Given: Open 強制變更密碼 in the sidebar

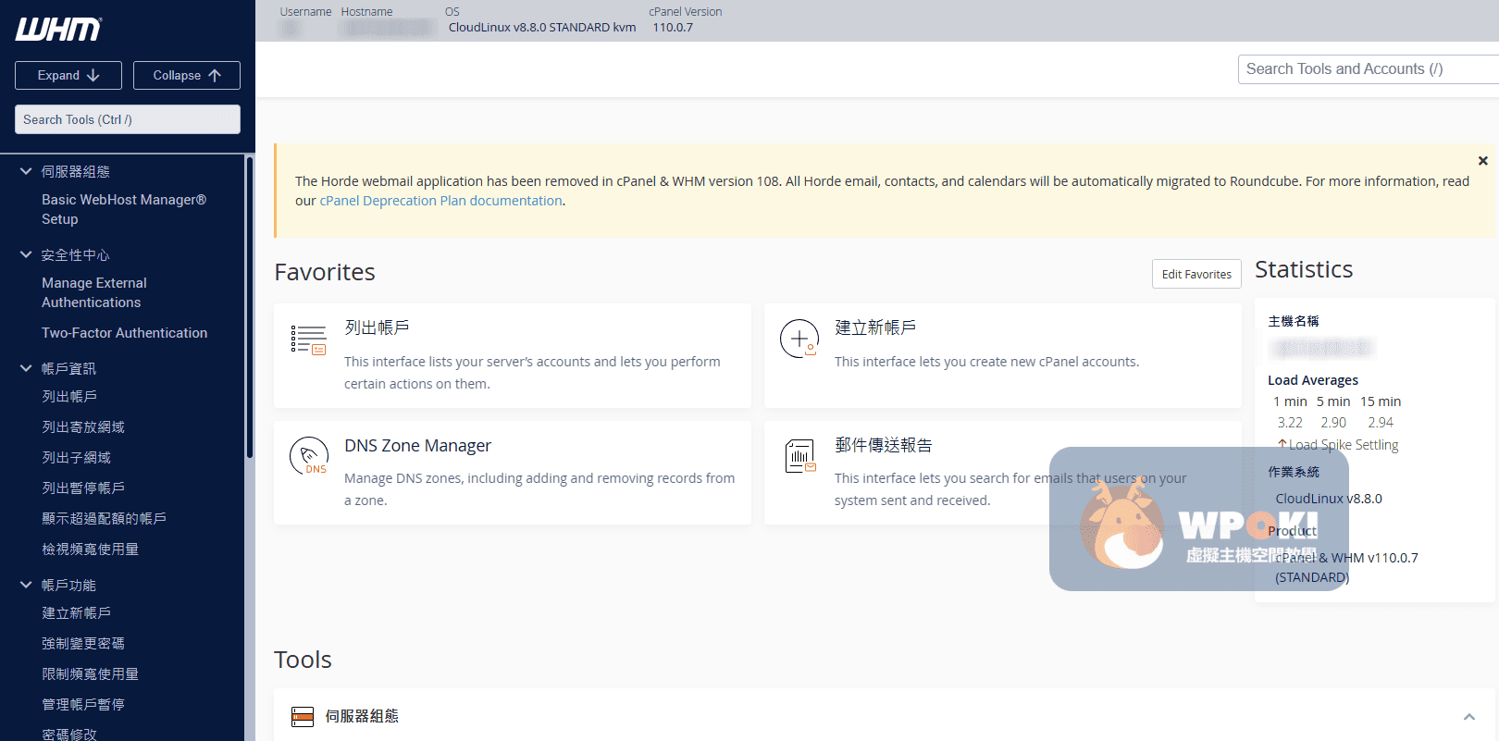Looking at the screenshot, I should click(83, 643).
